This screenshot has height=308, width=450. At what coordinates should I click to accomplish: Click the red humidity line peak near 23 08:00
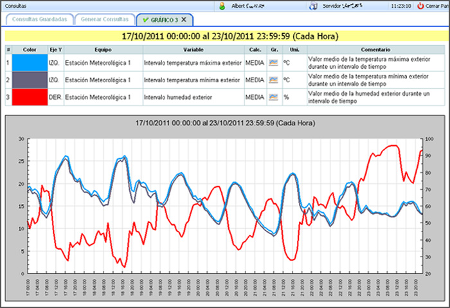(393, 145)
